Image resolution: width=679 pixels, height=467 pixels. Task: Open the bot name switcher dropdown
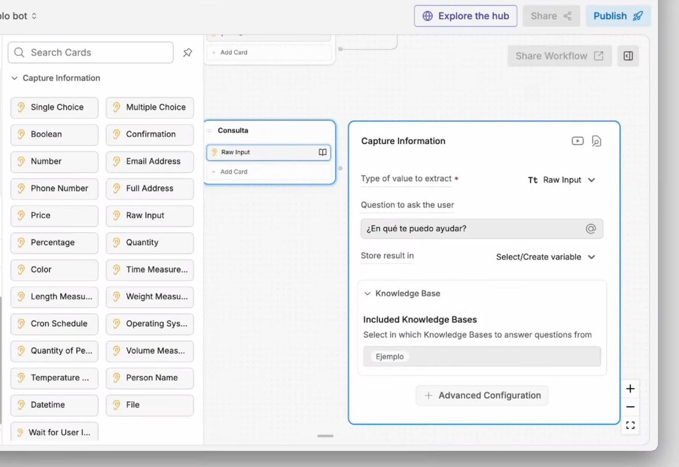coord(18,16)
